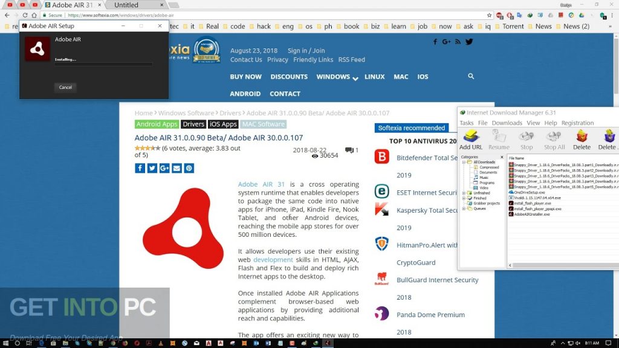Open the CONTACT page link

tap(285, 94)
